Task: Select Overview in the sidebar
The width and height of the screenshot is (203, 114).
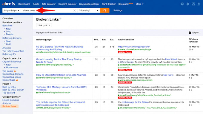Action: coord(7,18)
